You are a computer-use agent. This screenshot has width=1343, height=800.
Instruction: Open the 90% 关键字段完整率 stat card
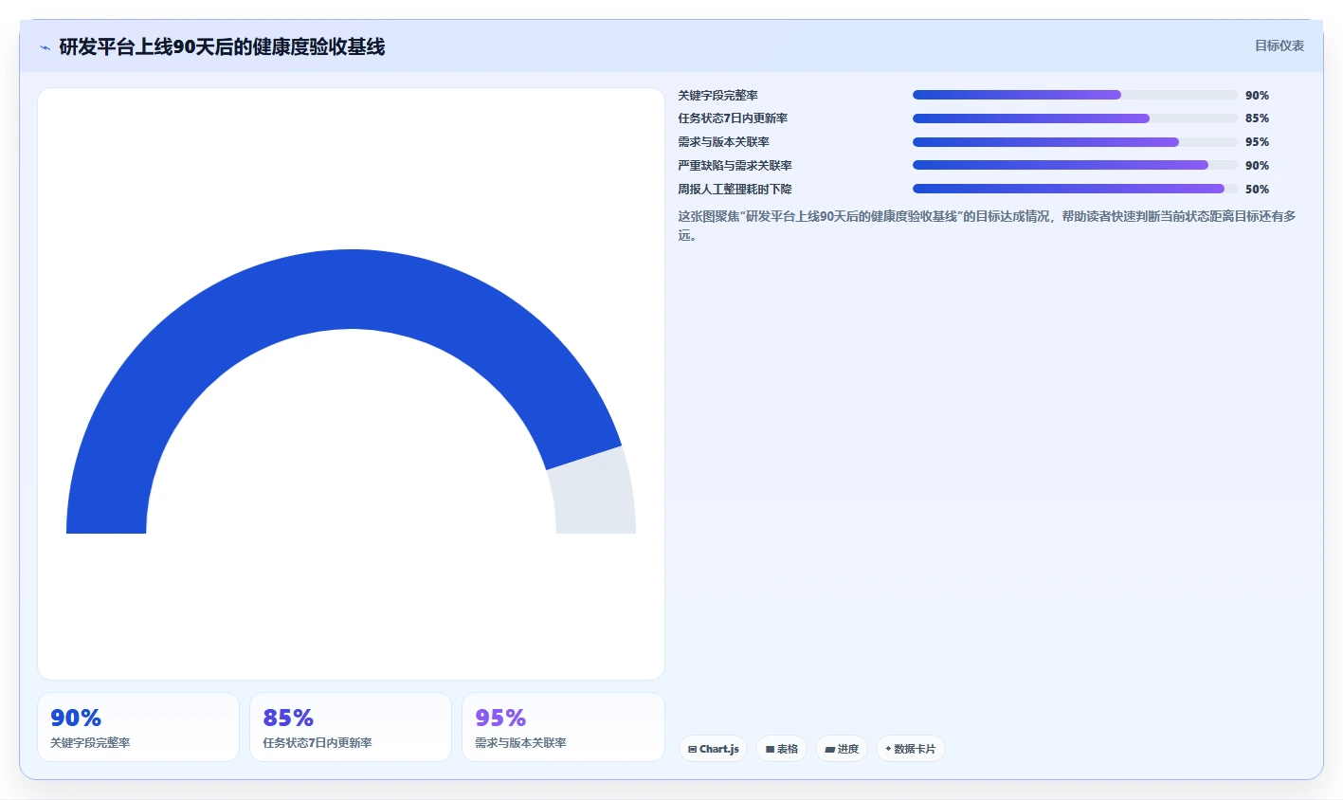point(138,727)
